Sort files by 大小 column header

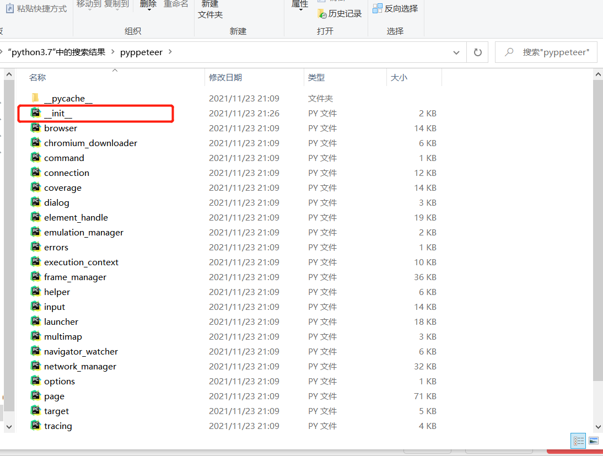point(399,77)
